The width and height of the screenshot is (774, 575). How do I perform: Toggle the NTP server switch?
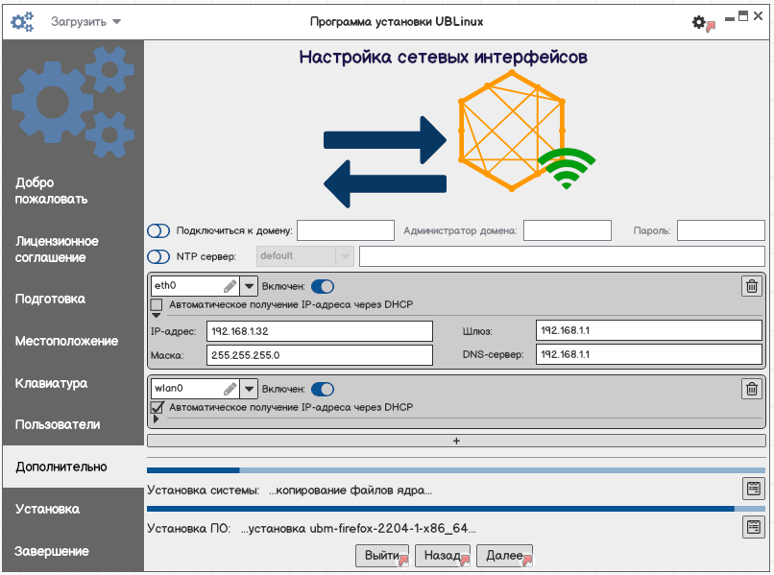point(158,256)
